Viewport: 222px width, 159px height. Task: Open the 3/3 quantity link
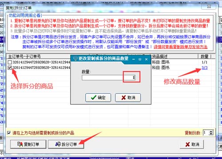(x=205, y=68)
